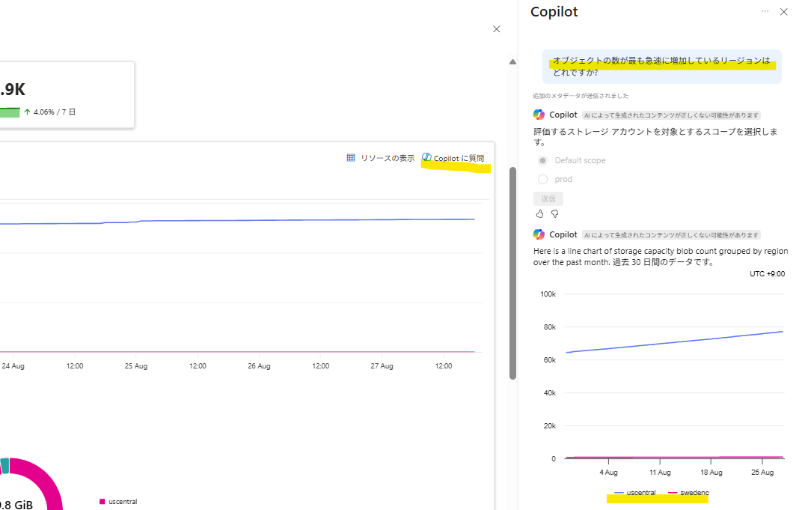The height and width of the screenshot is (510, 799).
Task: Toggle the swedenc legend in Copilot chart
Action: click(688, 493)
